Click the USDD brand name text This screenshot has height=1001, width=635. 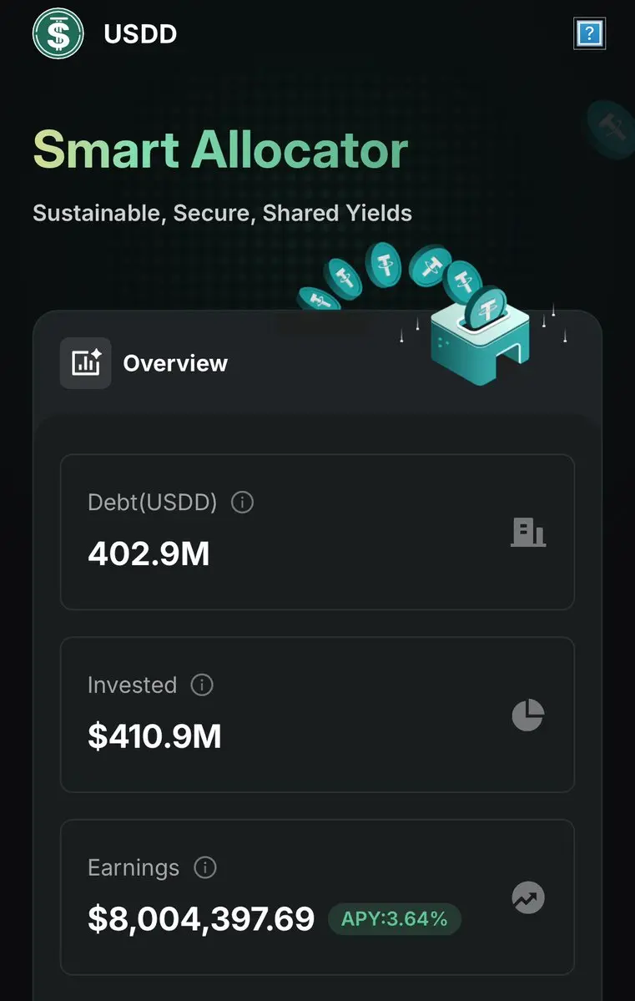pos(140,34)
